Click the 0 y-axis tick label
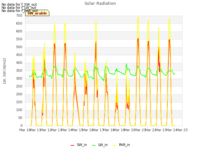This screenshot has height=151, width=201. click(x=21, y=126)
